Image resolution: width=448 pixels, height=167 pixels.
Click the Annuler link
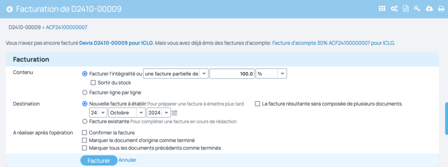(127, 160)
